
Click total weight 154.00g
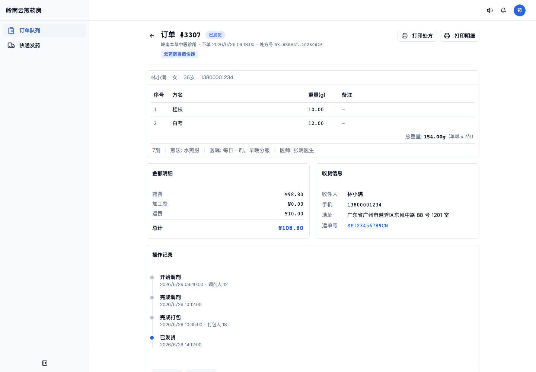coord(435,137)
